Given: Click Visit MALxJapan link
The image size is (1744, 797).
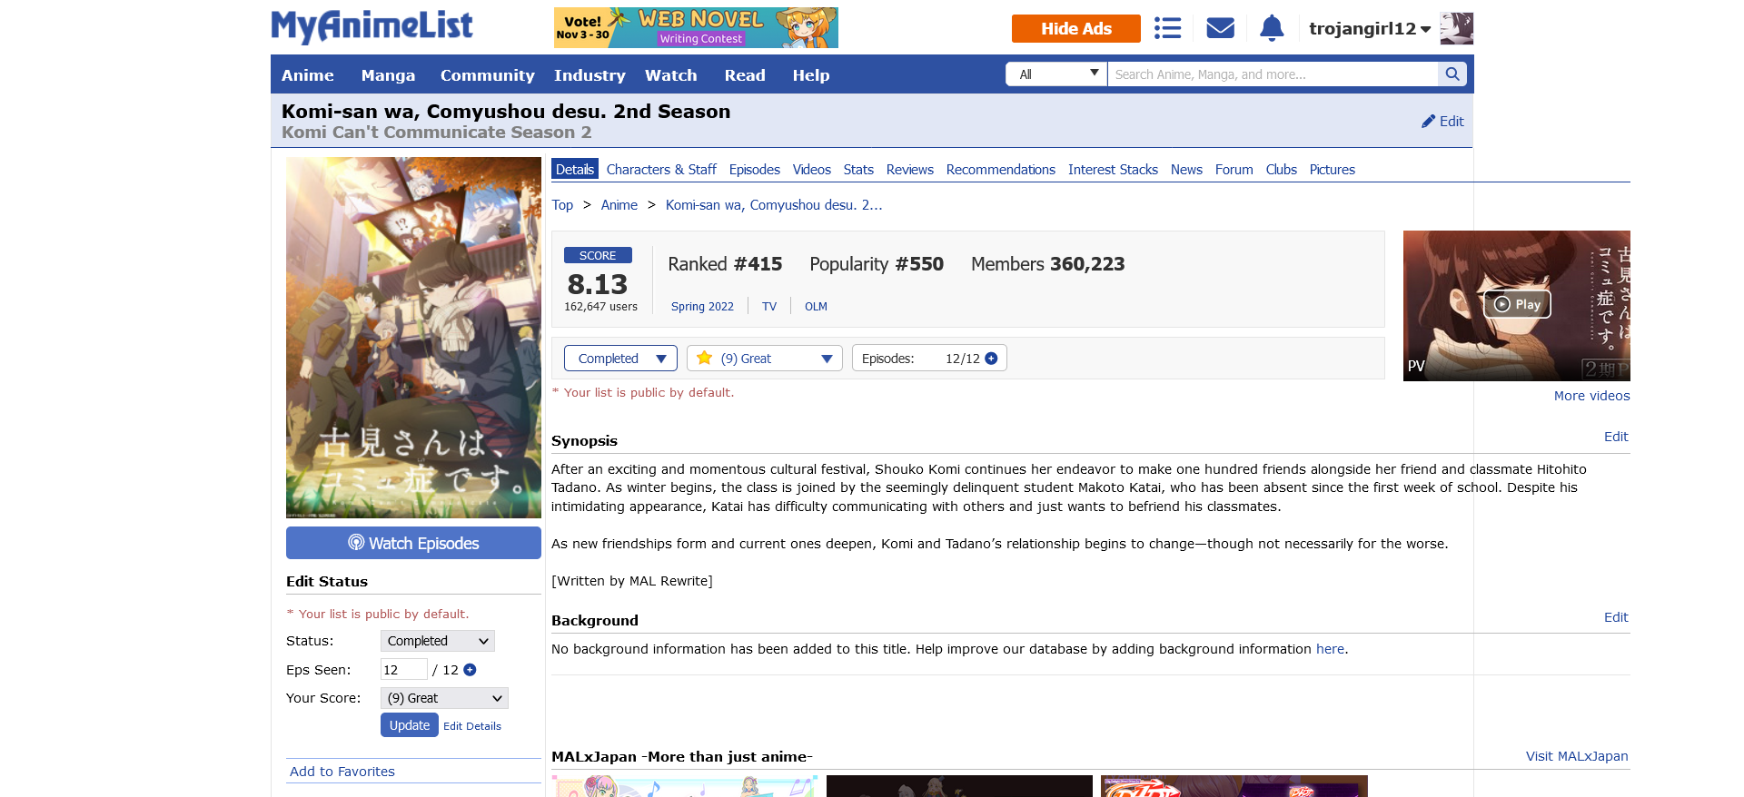Looking at the screenshot, I should [x=1577, y=756].
